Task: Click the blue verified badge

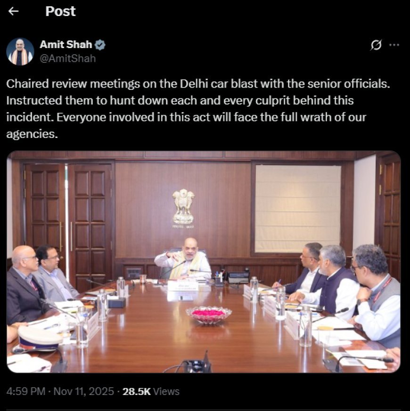Action: (x=100, y=45)
